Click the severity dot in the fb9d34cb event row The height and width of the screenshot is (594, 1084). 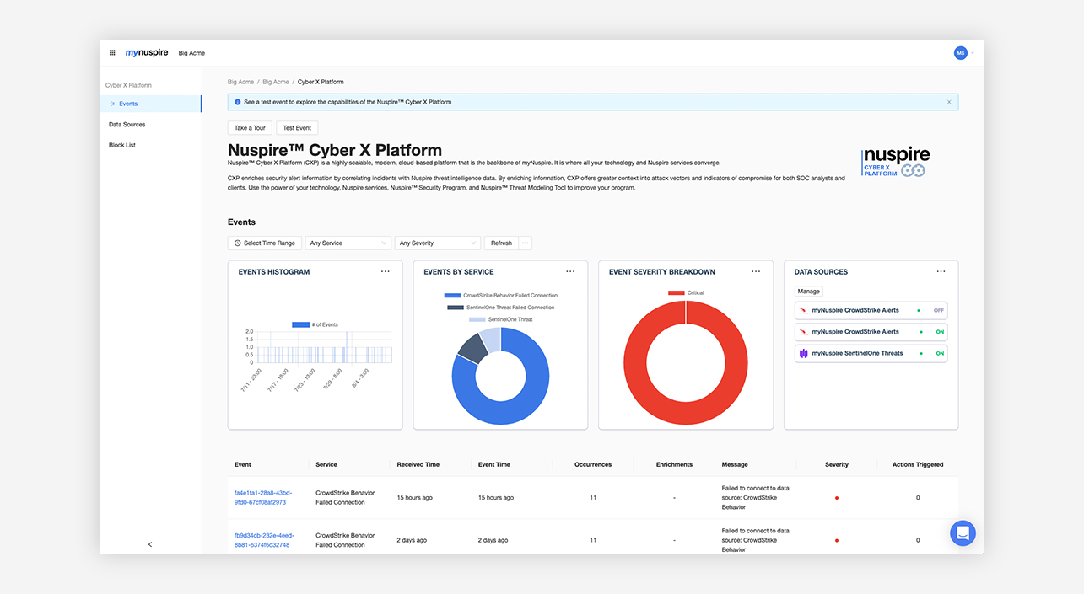pyautogui.click(x=837, y=540)
